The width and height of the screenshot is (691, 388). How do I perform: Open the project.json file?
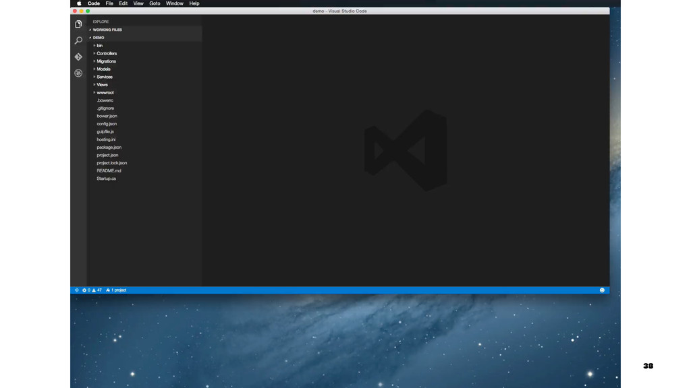point(107,156)
